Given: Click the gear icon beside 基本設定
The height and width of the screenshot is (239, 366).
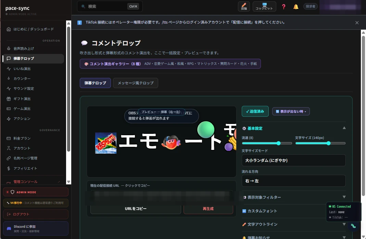Looking at the screenshot, I should (x=244, y=128).
